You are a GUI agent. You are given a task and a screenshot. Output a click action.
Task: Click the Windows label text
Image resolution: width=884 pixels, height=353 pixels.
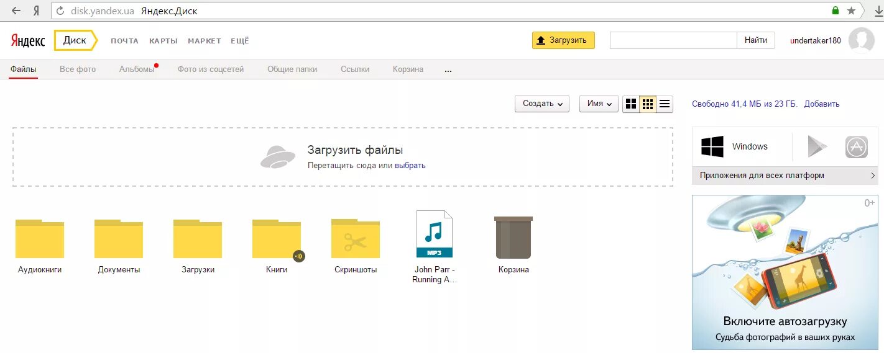750,147
